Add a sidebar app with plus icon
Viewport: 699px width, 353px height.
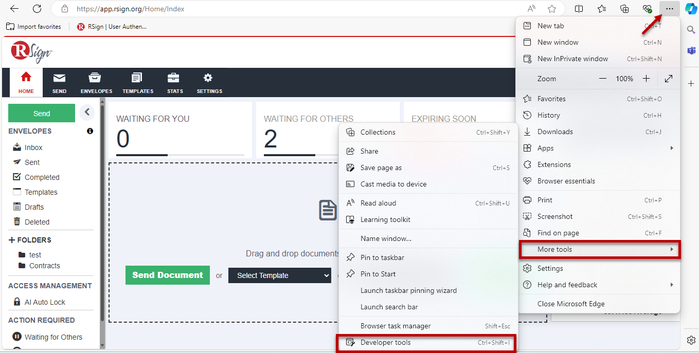(x=691, y=83)
